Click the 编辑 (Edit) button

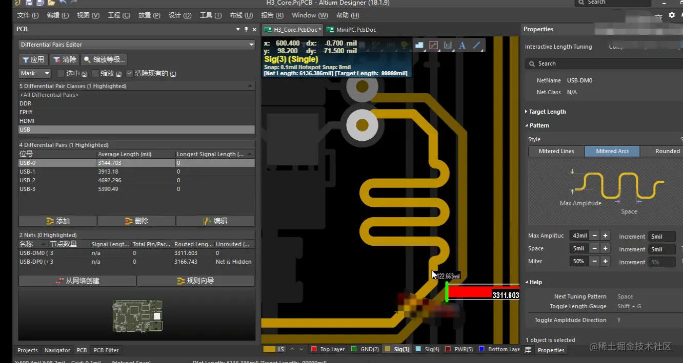(x=215, y=221)
